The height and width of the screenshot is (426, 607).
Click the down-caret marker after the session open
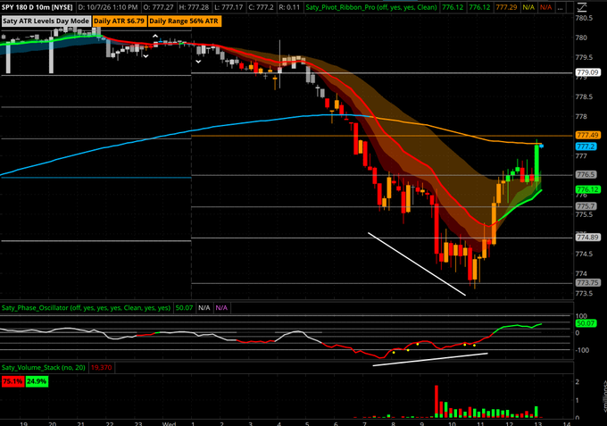198,62
